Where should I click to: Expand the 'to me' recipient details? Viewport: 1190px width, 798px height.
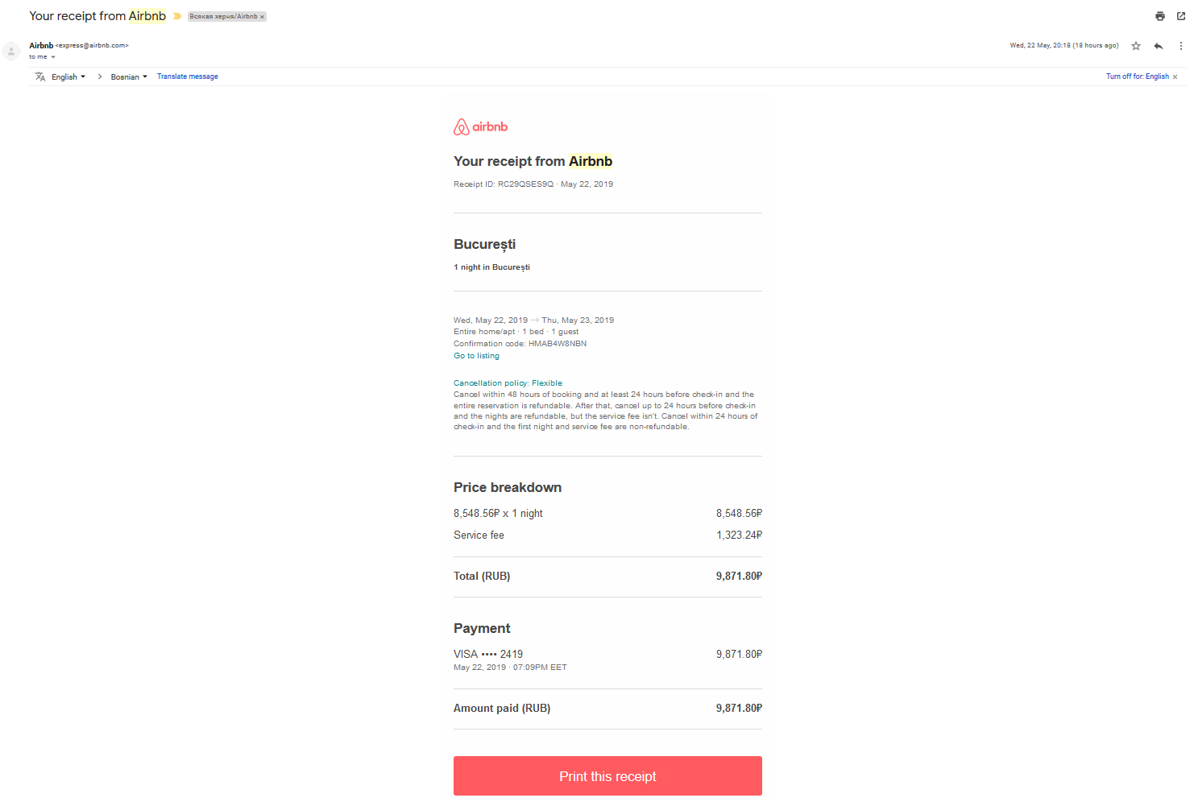point(53,57)
